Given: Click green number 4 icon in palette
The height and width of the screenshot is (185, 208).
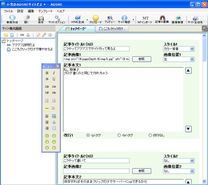Looking at the screenshot, I should 54,142.
